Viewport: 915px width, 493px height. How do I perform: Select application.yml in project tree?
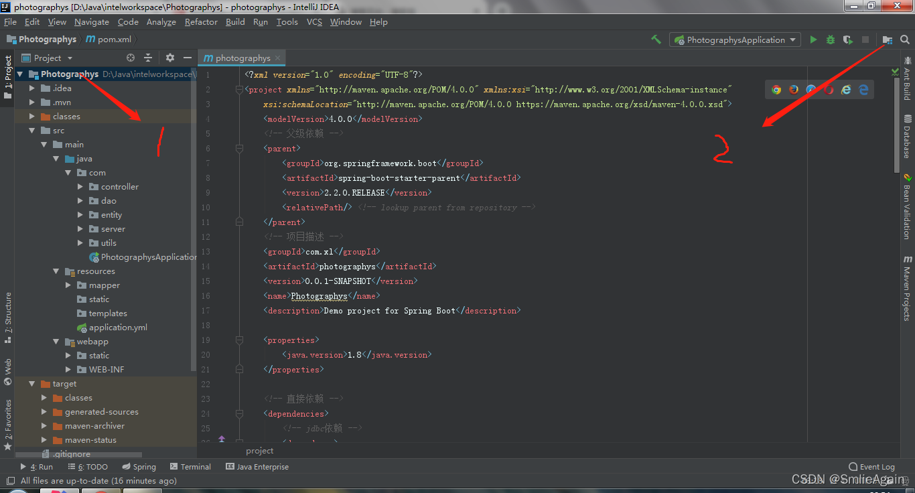coord(112,328)
